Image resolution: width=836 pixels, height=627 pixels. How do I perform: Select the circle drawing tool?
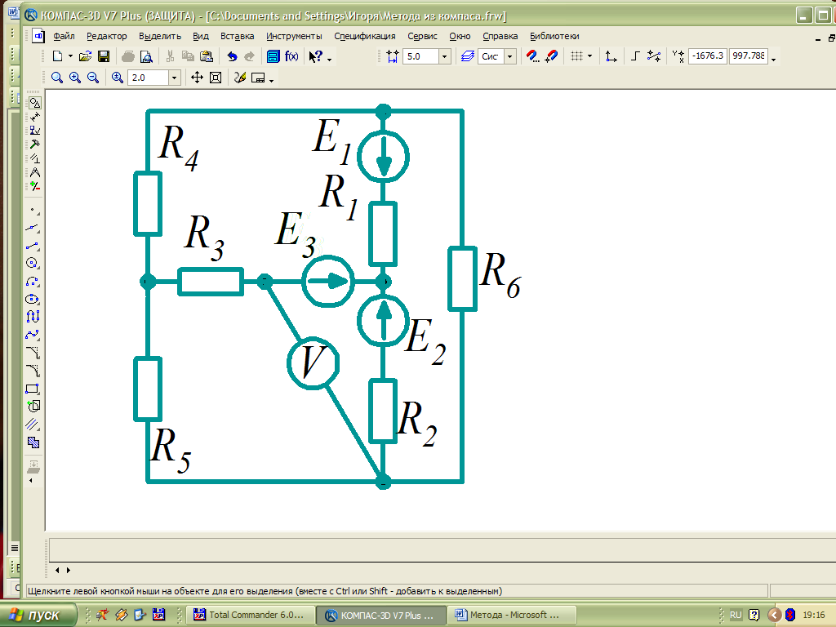[33, 263]
